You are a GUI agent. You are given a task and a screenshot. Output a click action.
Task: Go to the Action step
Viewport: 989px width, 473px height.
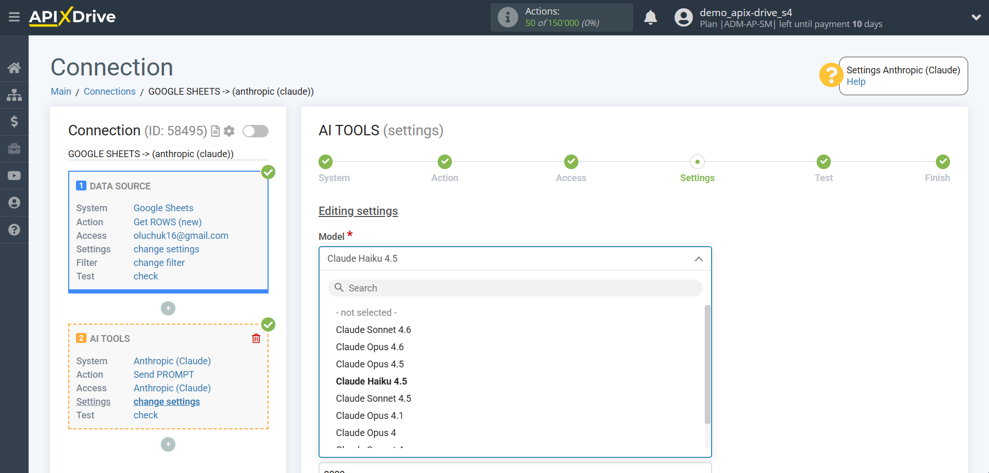pyautogui.click(x=445, y=162)
